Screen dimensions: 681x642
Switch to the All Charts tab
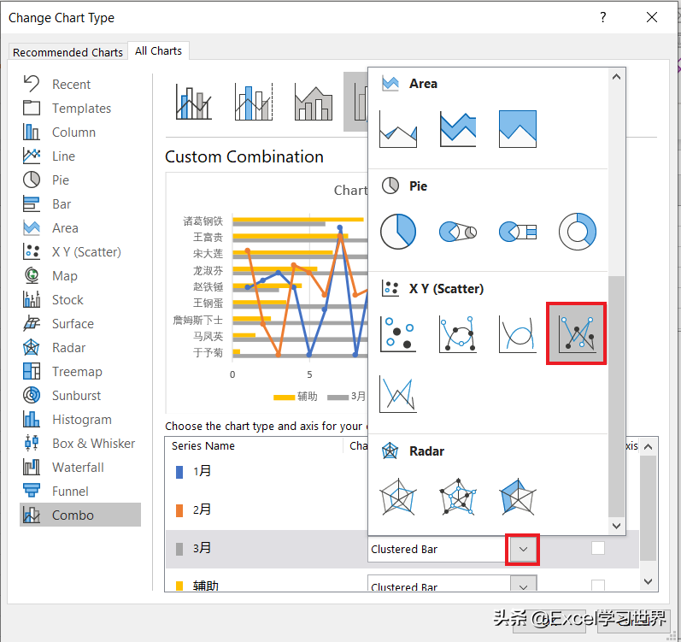159,50
